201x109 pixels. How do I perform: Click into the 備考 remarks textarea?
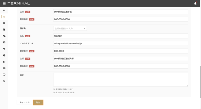click(x=121, y=80)
